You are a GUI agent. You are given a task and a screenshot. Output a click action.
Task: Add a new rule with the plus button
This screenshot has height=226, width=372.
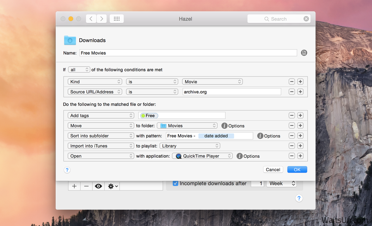click(x=74, y=186)
